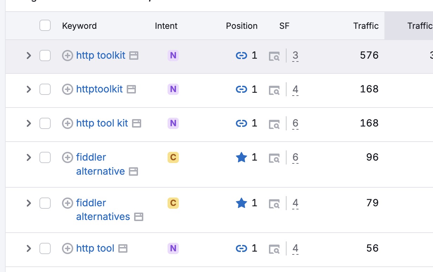Add 'http toolkit' keyword to list
Viewport: 433px width, 272px height.
[x=67, y=56]
